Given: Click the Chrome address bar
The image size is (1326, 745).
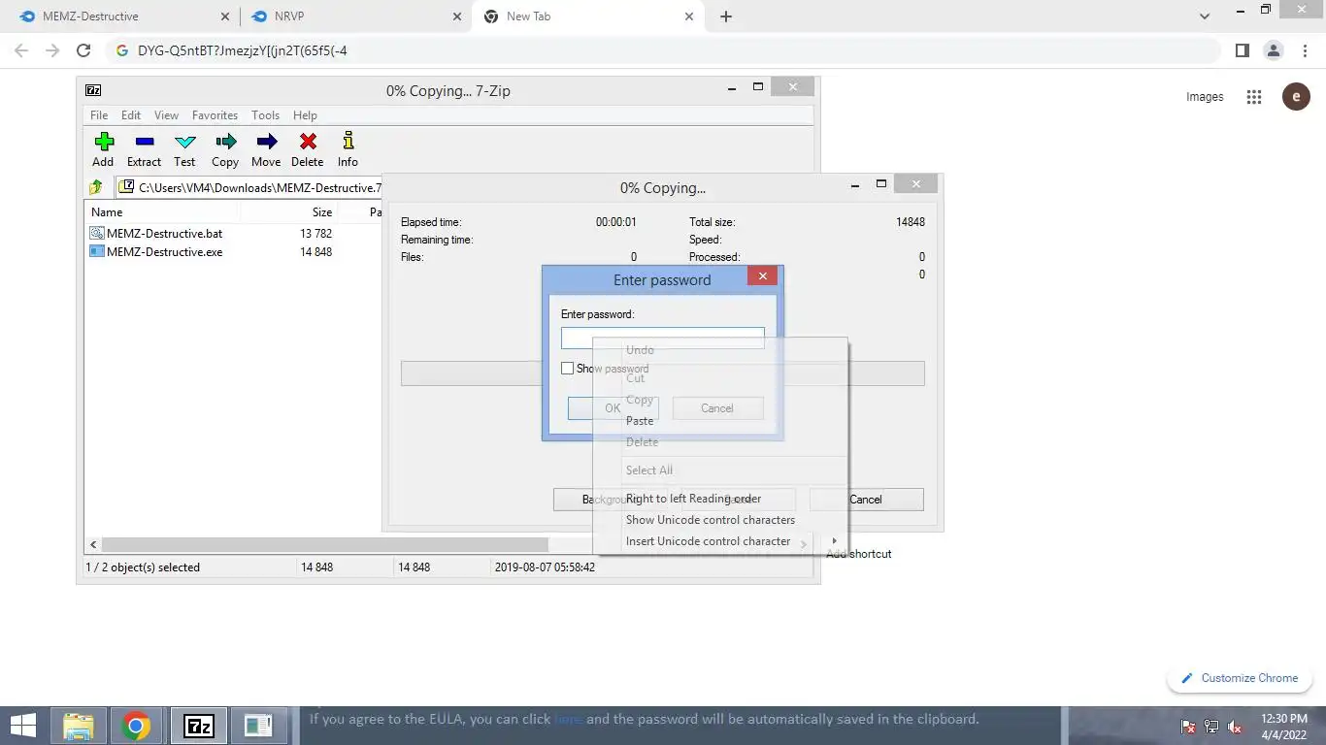Looking at the screenshot, I should click(665, 50).
